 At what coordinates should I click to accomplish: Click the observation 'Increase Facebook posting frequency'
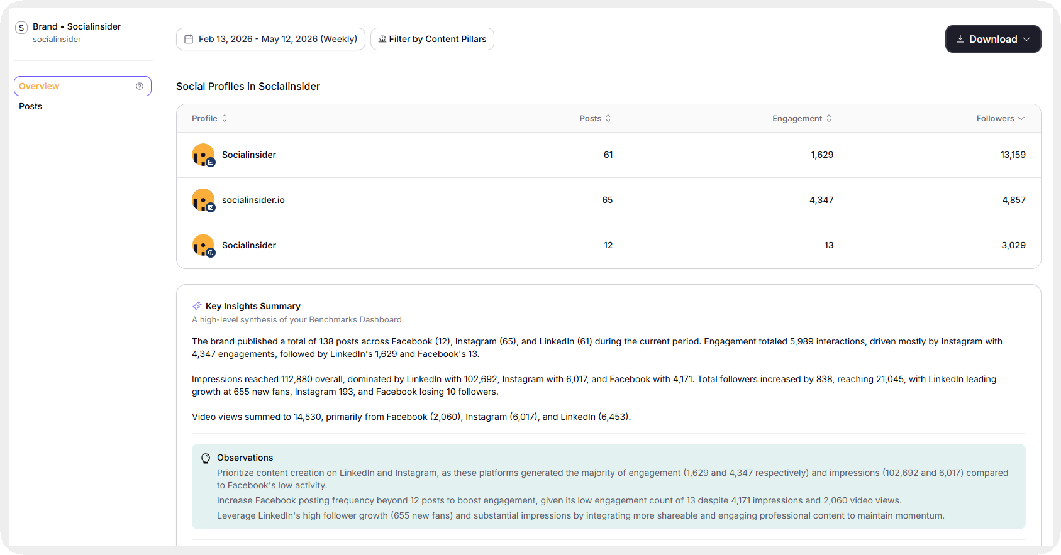(559, 500)
